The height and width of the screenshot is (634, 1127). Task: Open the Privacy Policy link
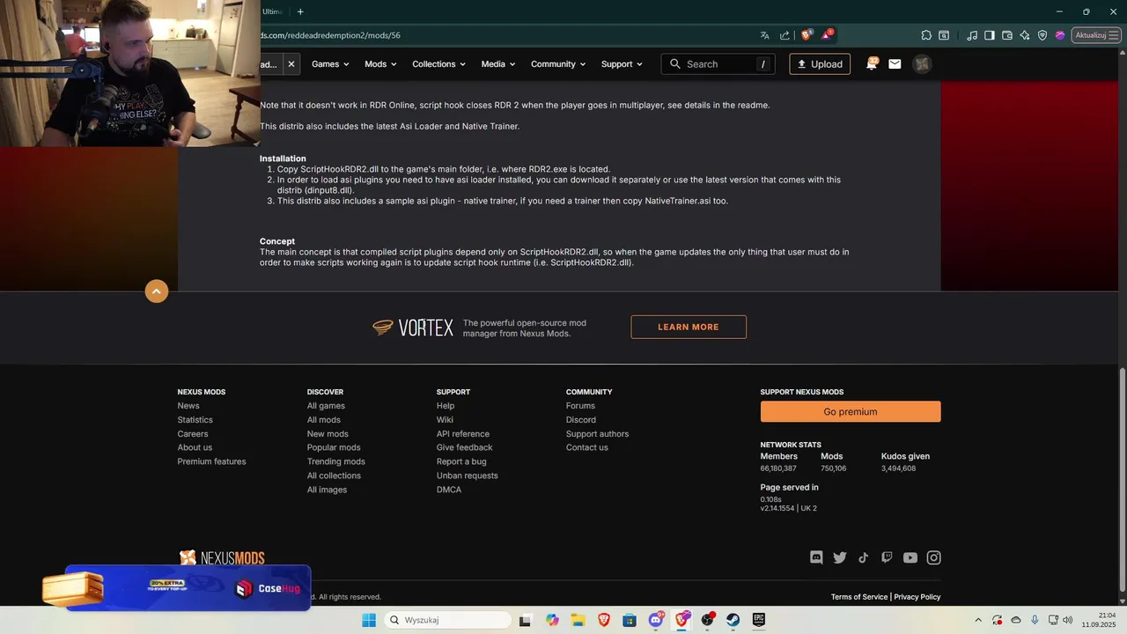917,597
